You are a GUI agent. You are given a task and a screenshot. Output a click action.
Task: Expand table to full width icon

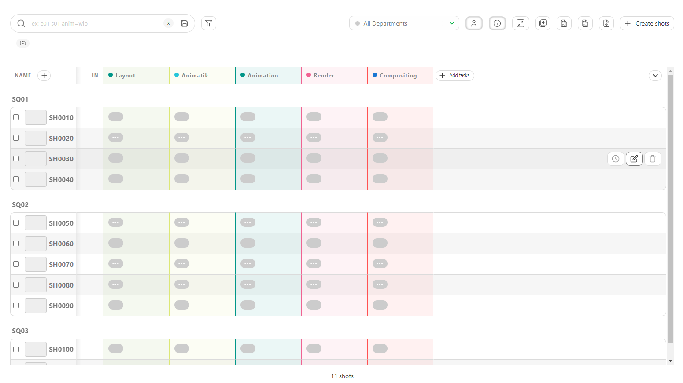tap(521, 23)
